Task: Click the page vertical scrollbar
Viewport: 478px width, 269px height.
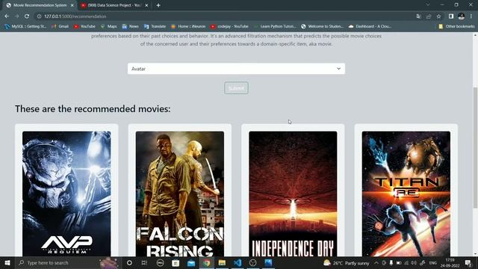Action: point(475,148)
